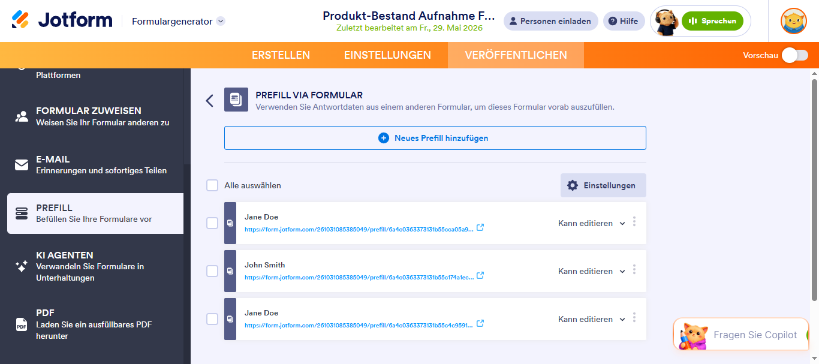The height and width of the screenshot is (364, 819).
Task: Open Formular zuweisen sidebar section
Action: pyautogui.click(x=95, y=116)
